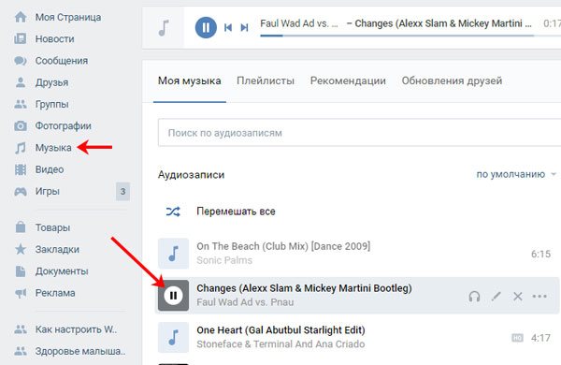Play One Heart via its note icon

[174, 338]
